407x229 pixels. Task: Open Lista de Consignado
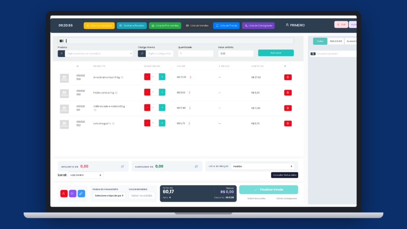coord(258,25)
